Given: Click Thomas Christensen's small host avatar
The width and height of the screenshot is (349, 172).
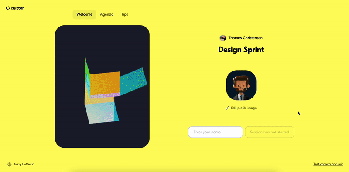Looking at the screenshot, I should click(223, 38).
